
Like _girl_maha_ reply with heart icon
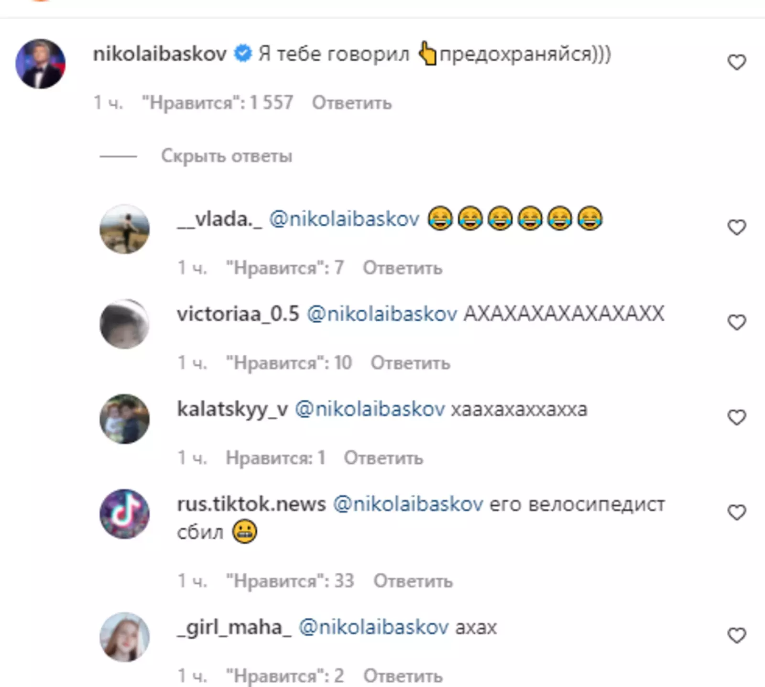coord(736,635)
